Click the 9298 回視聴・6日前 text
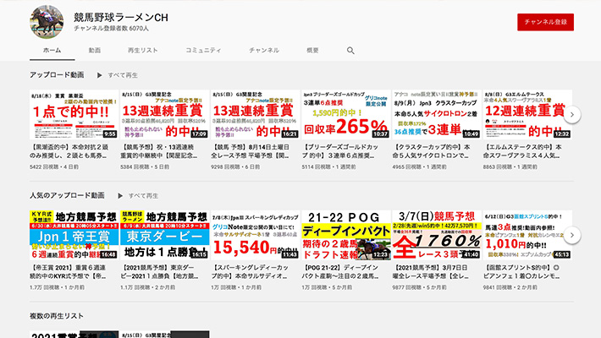This screenshot has height=338, width=601. click(235, 167)
